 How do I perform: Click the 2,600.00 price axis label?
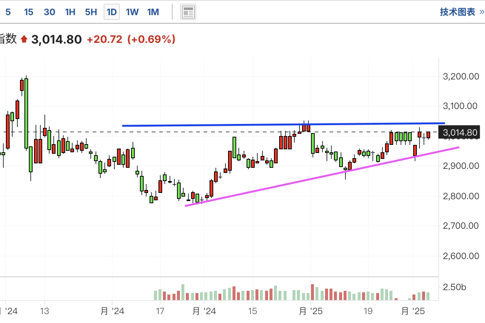(461, 256)
